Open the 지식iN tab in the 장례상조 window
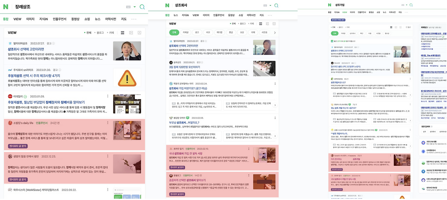The width and height of the screenshot is (447, 200). [x=44, y=19]
